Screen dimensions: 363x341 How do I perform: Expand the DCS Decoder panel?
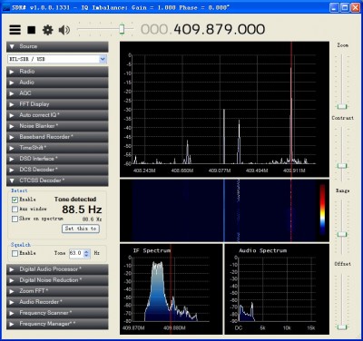(57, 170)
